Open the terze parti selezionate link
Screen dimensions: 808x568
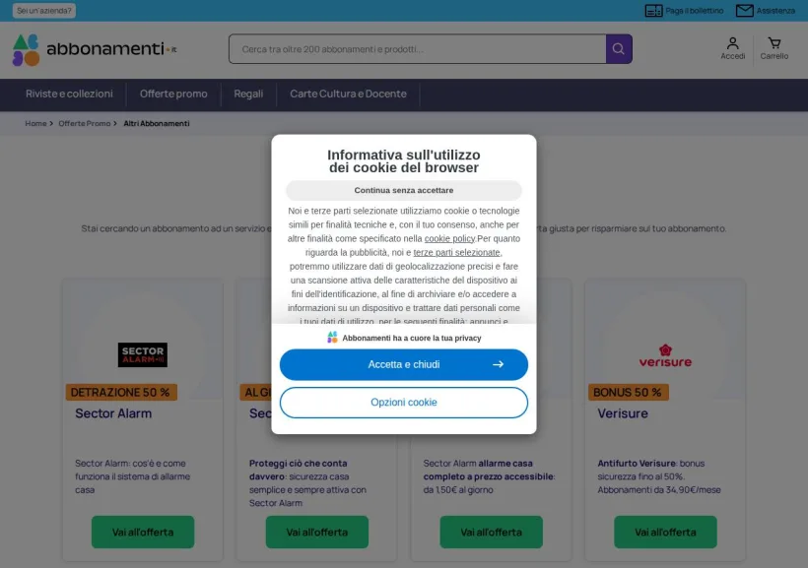tap(456, 252)
